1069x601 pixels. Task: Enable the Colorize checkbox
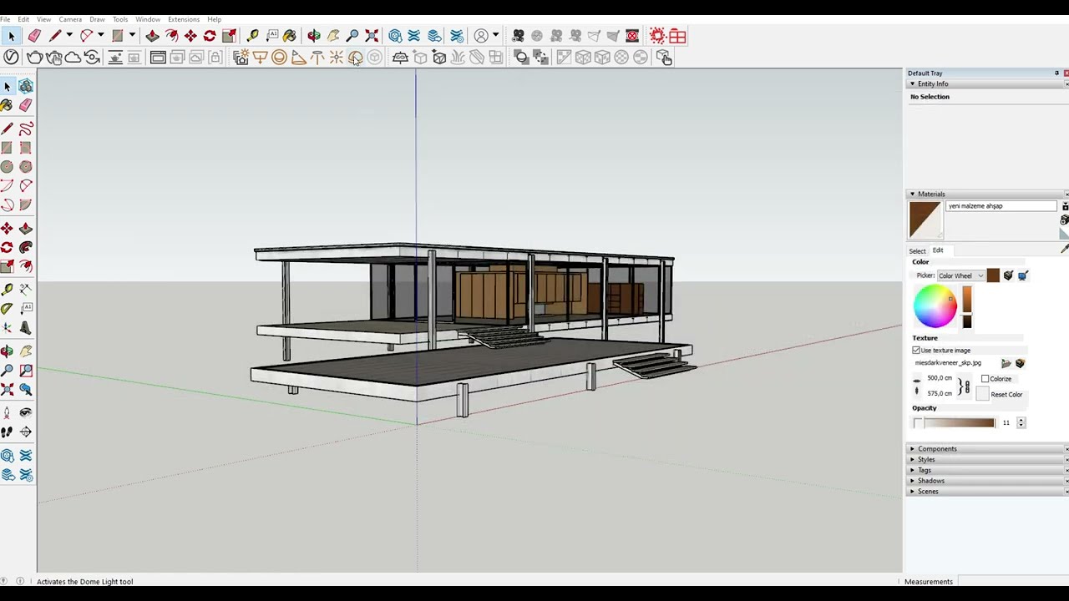pos(985,379)
